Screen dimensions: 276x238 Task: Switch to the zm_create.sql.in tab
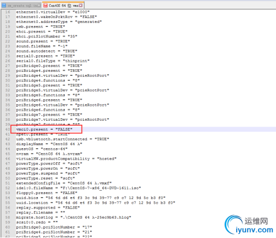pos(21,5)
